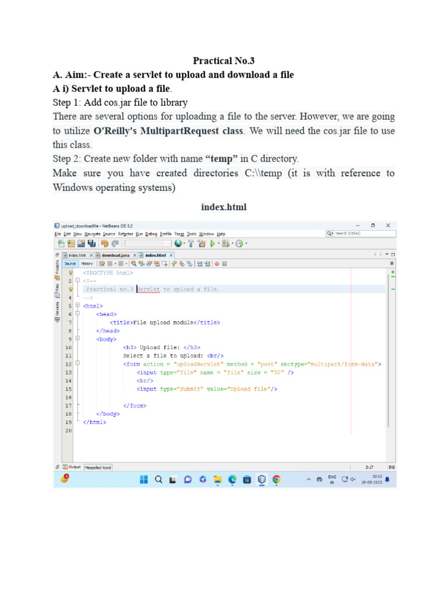Show hidden tray icons chevron
The image size is (448, 598).
click(x=309, y=479)
